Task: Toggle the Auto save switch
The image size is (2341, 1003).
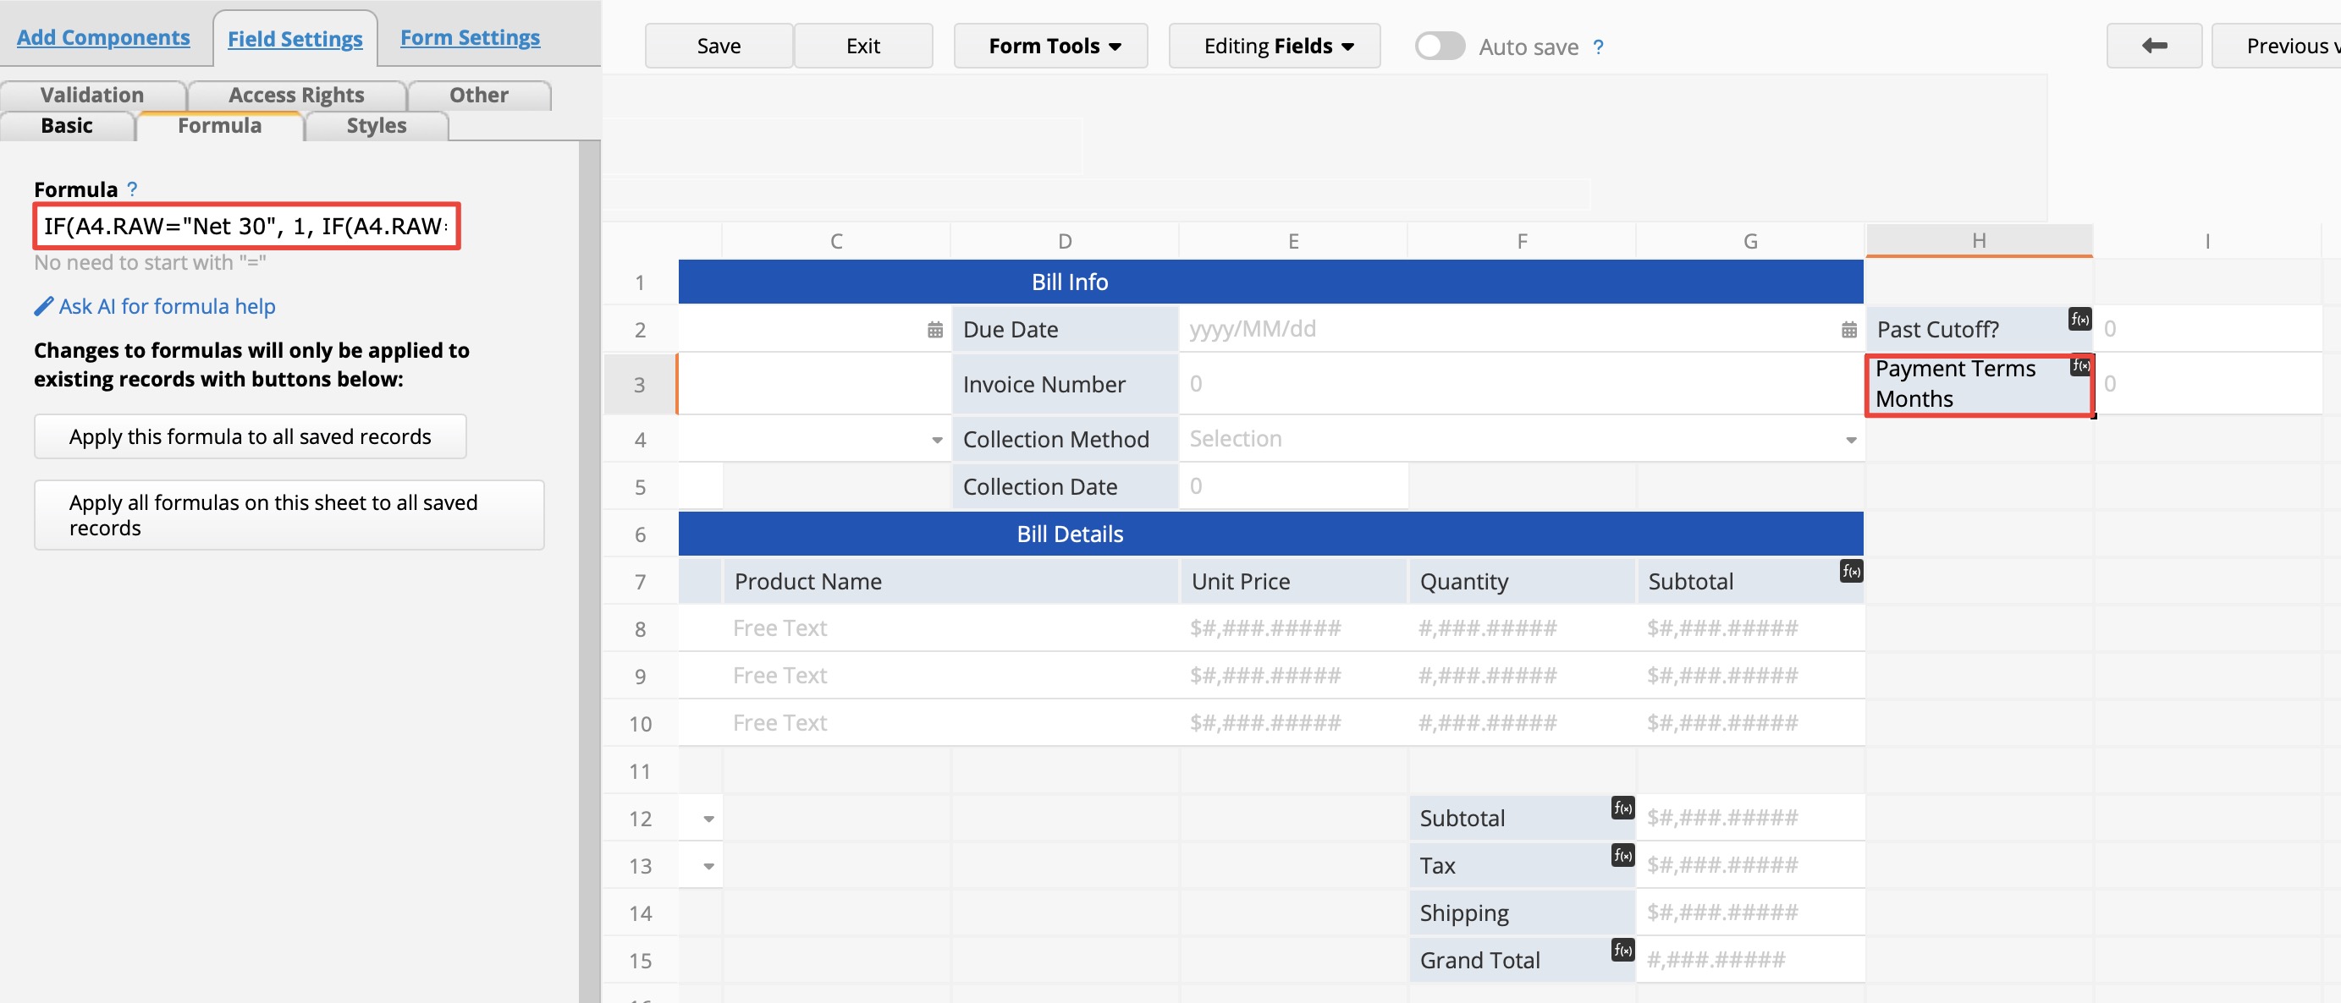Action: pyautogui.click(x=1440, y=47)
